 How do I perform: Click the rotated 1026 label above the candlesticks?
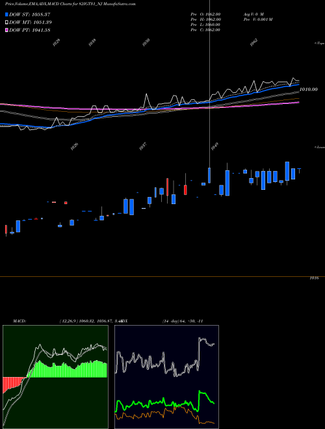click(74, 146)
